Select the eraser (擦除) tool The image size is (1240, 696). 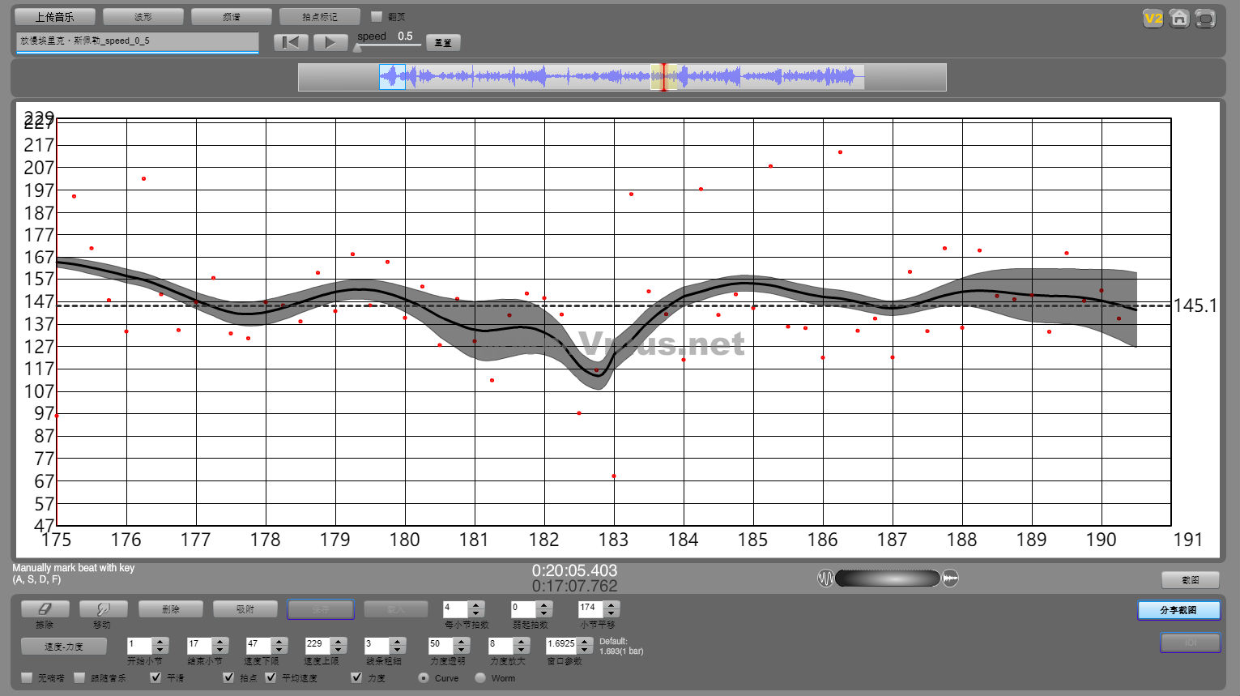[45, 609]
